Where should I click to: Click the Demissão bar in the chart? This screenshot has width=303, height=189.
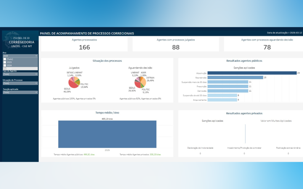click(228, 91)
